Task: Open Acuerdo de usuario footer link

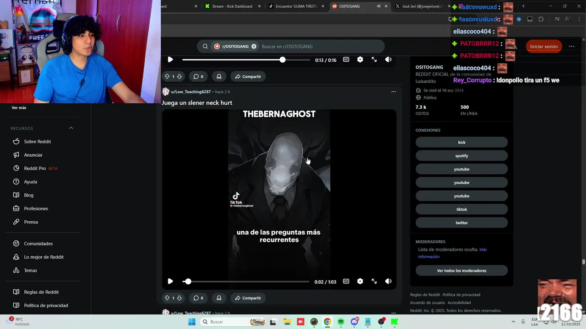Action: point(428,302)
